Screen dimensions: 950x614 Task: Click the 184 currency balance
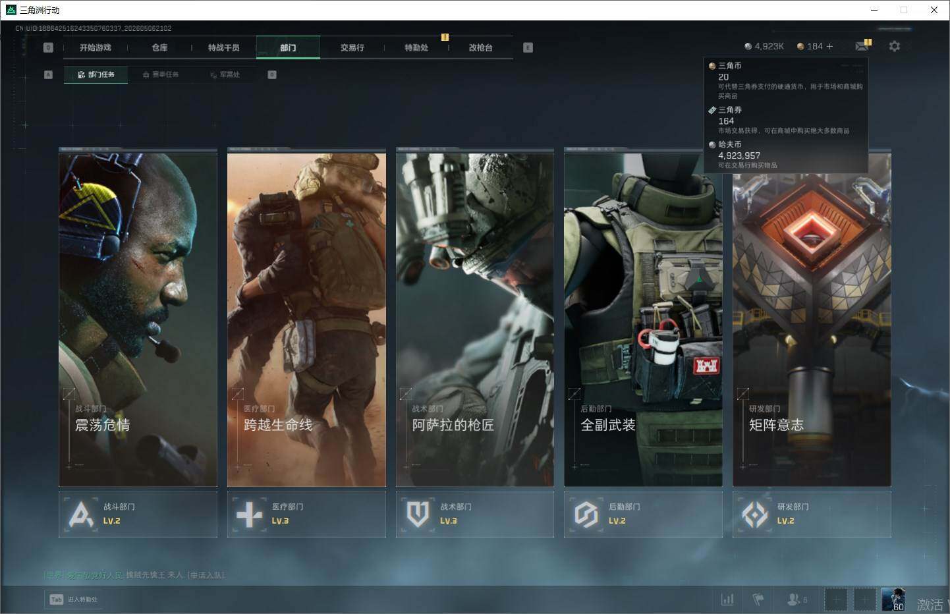pyautogui.click(x=810, y=46)
